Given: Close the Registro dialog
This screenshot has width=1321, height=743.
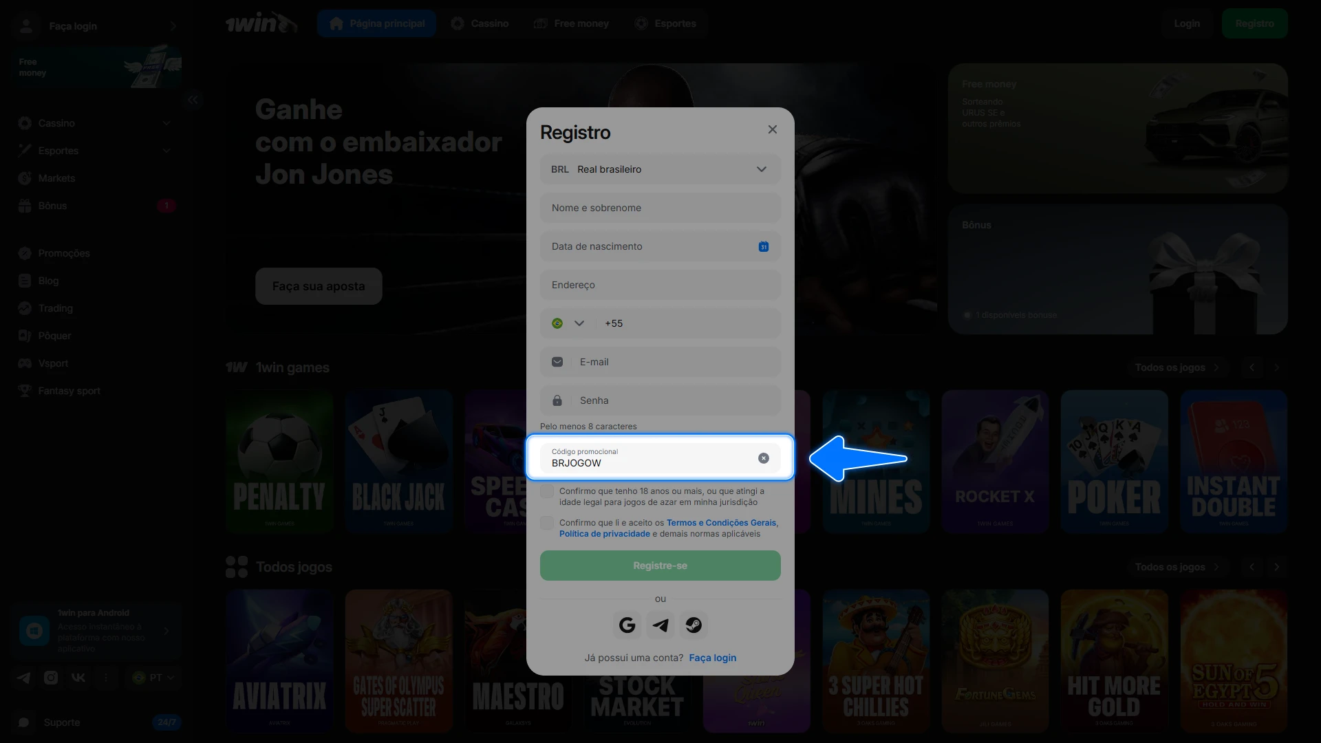Looking at the screenshot, I should [x=773, y=129].
